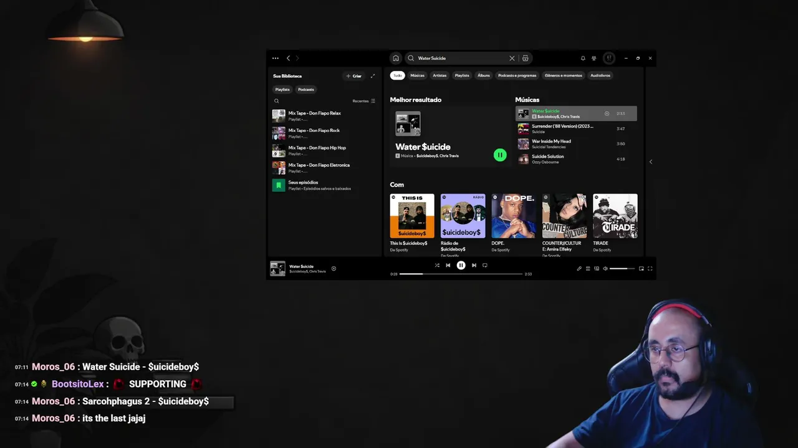The height and width of the screenshot is (448, 798).
Task: Open the notifications bell
Action: (x=583, y=58)
